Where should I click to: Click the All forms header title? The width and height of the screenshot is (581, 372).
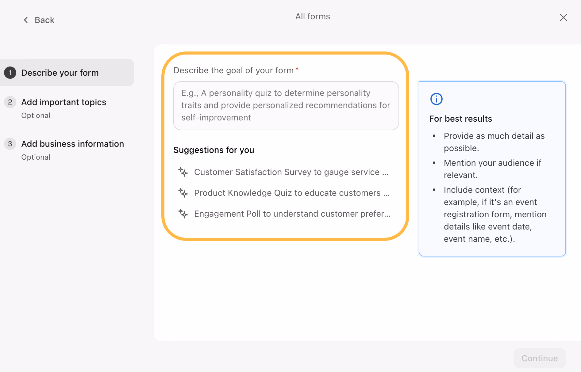tap(313, 17)
